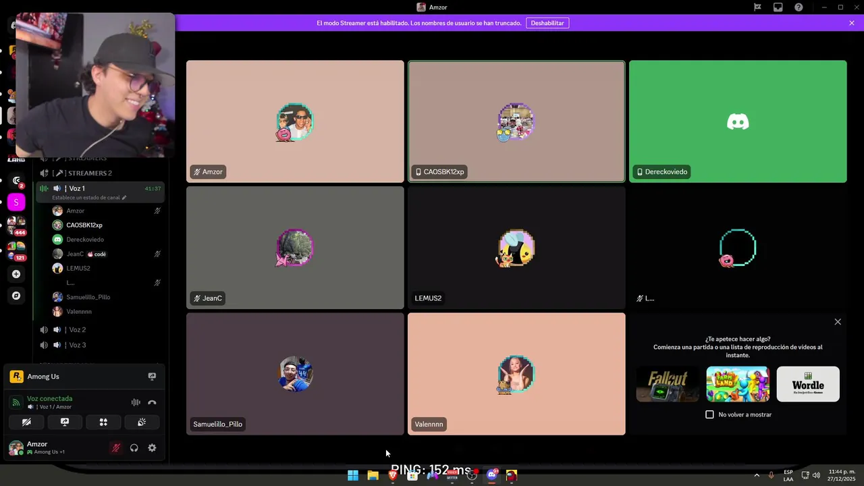Check the No volver a mostrar checkbox

click(x=709, y=414)
